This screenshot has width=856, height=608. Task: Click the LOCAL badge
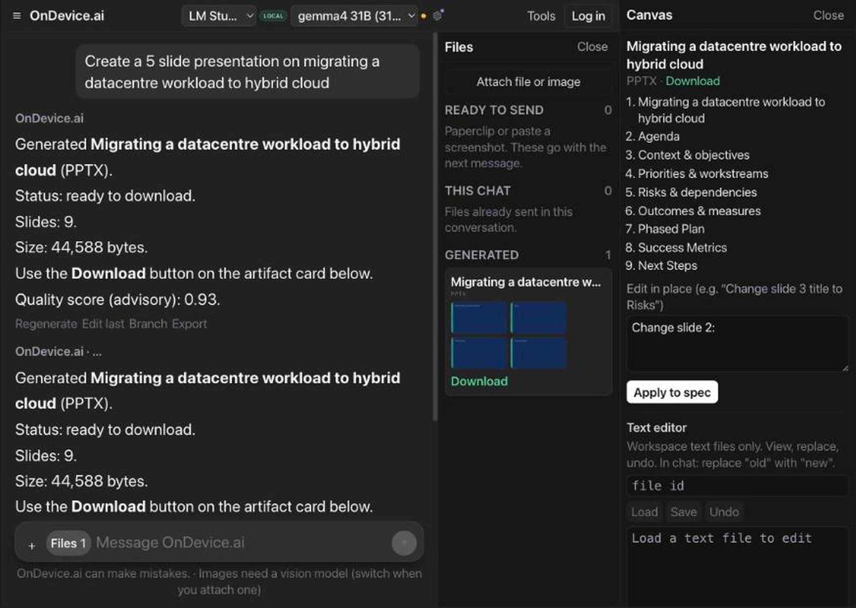coord(273,16)
